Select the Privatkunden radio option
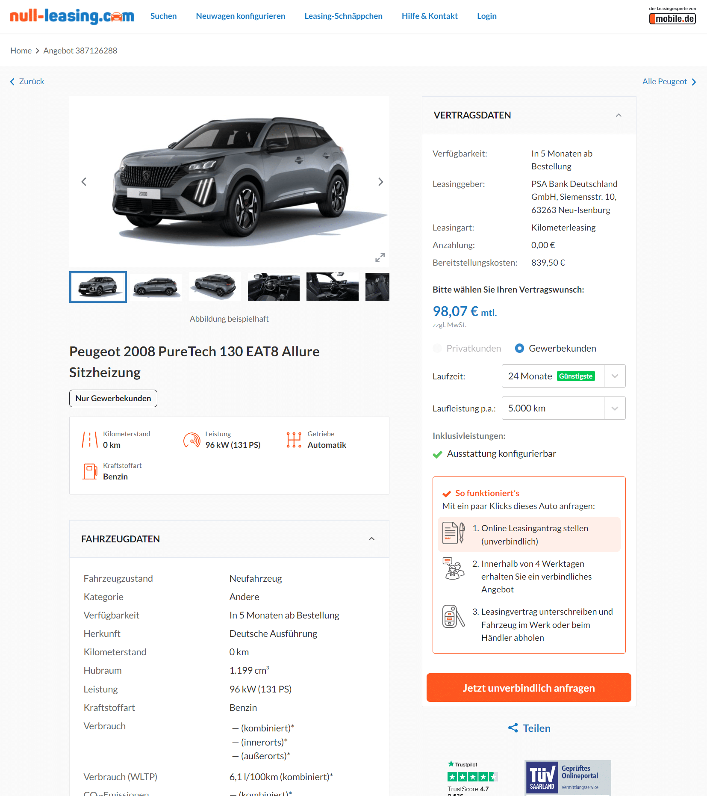This screenshot has height=796, width=707. [437, 348]
